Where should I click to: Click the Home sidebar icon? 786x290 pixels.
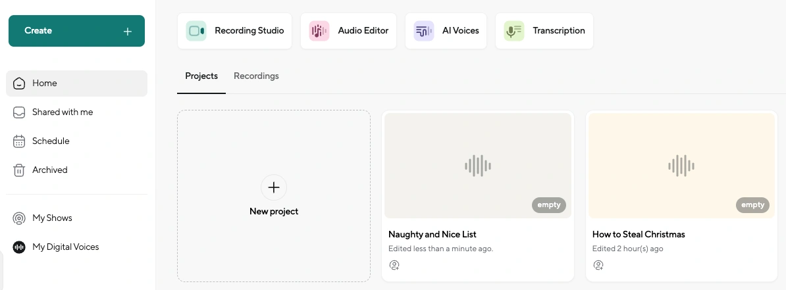click(19, 83)
